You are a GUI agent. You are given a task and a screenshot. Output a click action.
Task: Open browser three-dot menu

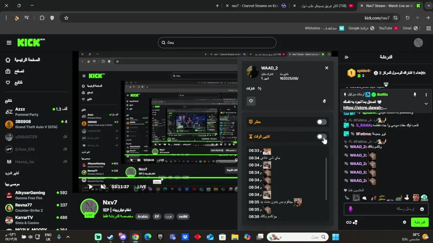pos(6,18)
